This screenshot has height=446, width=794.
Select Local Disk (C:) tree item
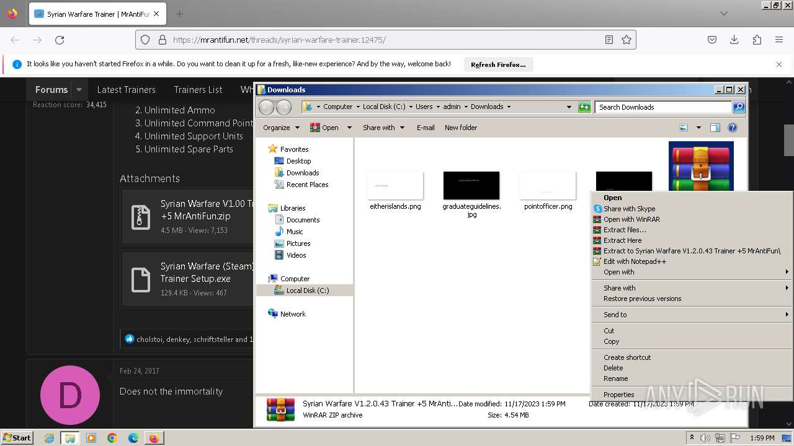coord(307,291)
